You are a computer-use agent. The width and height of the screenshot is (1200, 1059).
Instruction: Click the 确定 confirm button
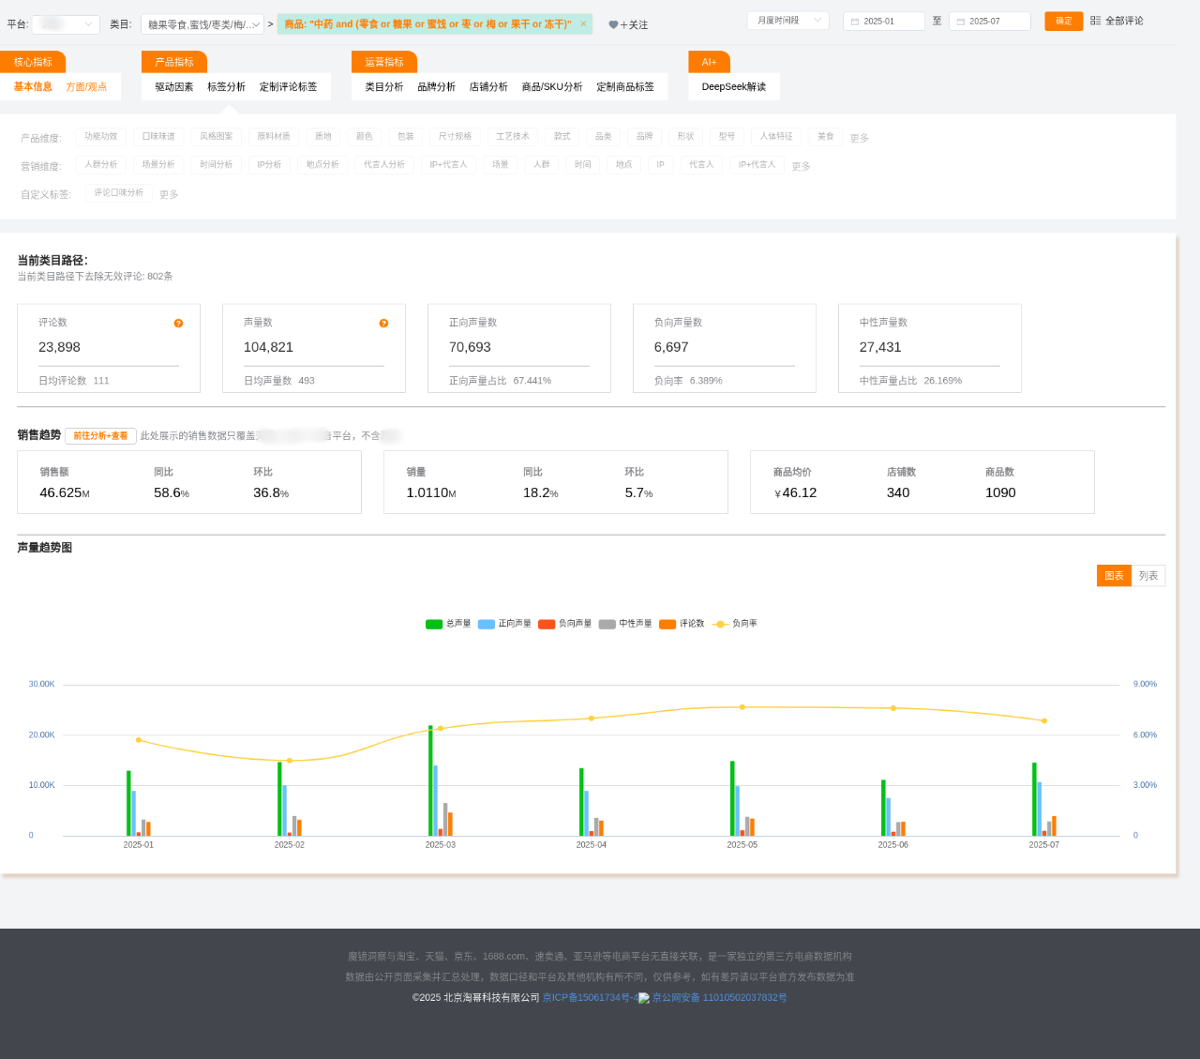pyautogui.click(x=1064, y=21)
